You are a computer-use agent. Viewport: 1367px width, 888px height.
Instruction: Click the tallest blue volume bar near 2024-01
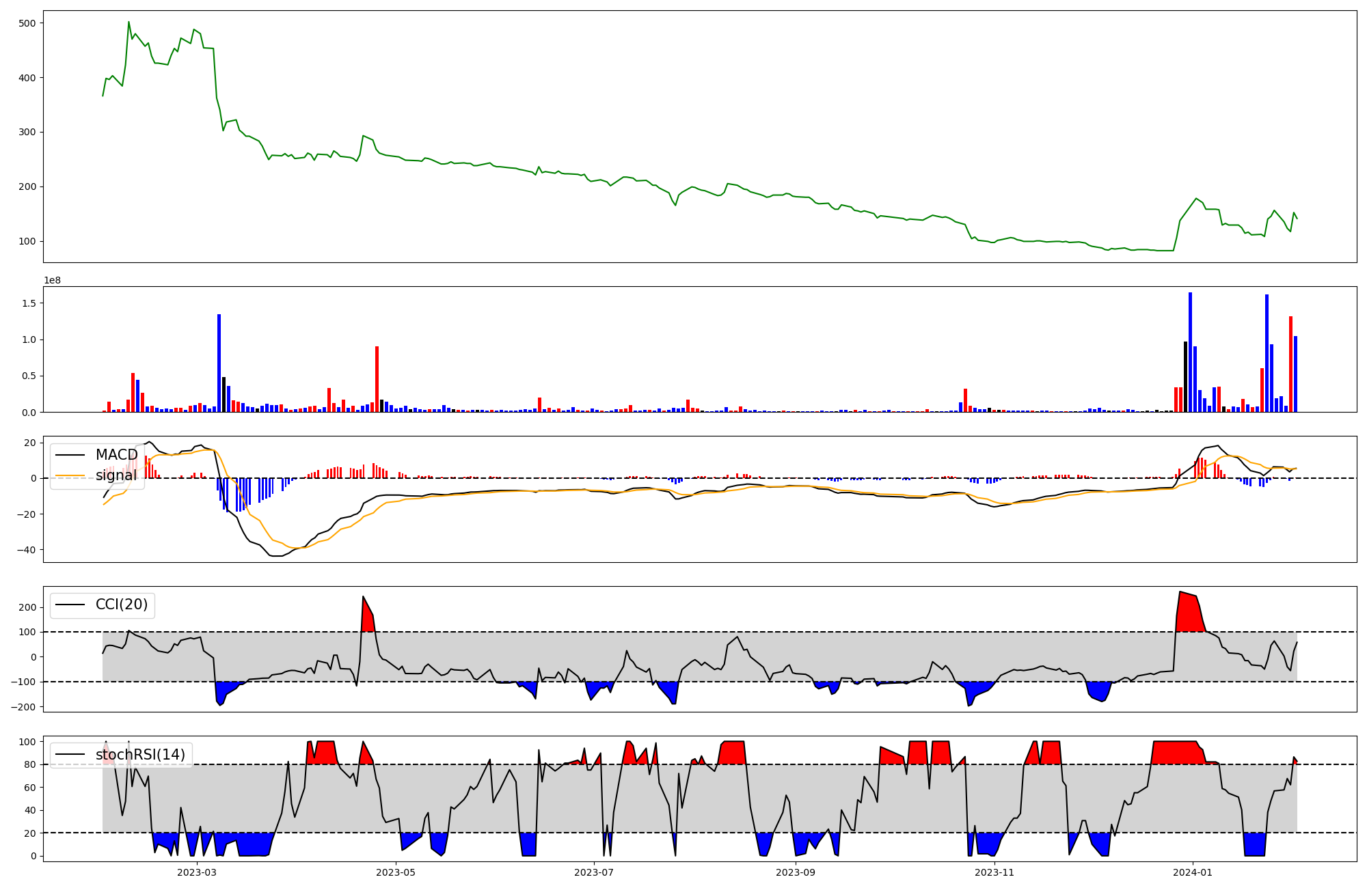tap(1190, 352)
